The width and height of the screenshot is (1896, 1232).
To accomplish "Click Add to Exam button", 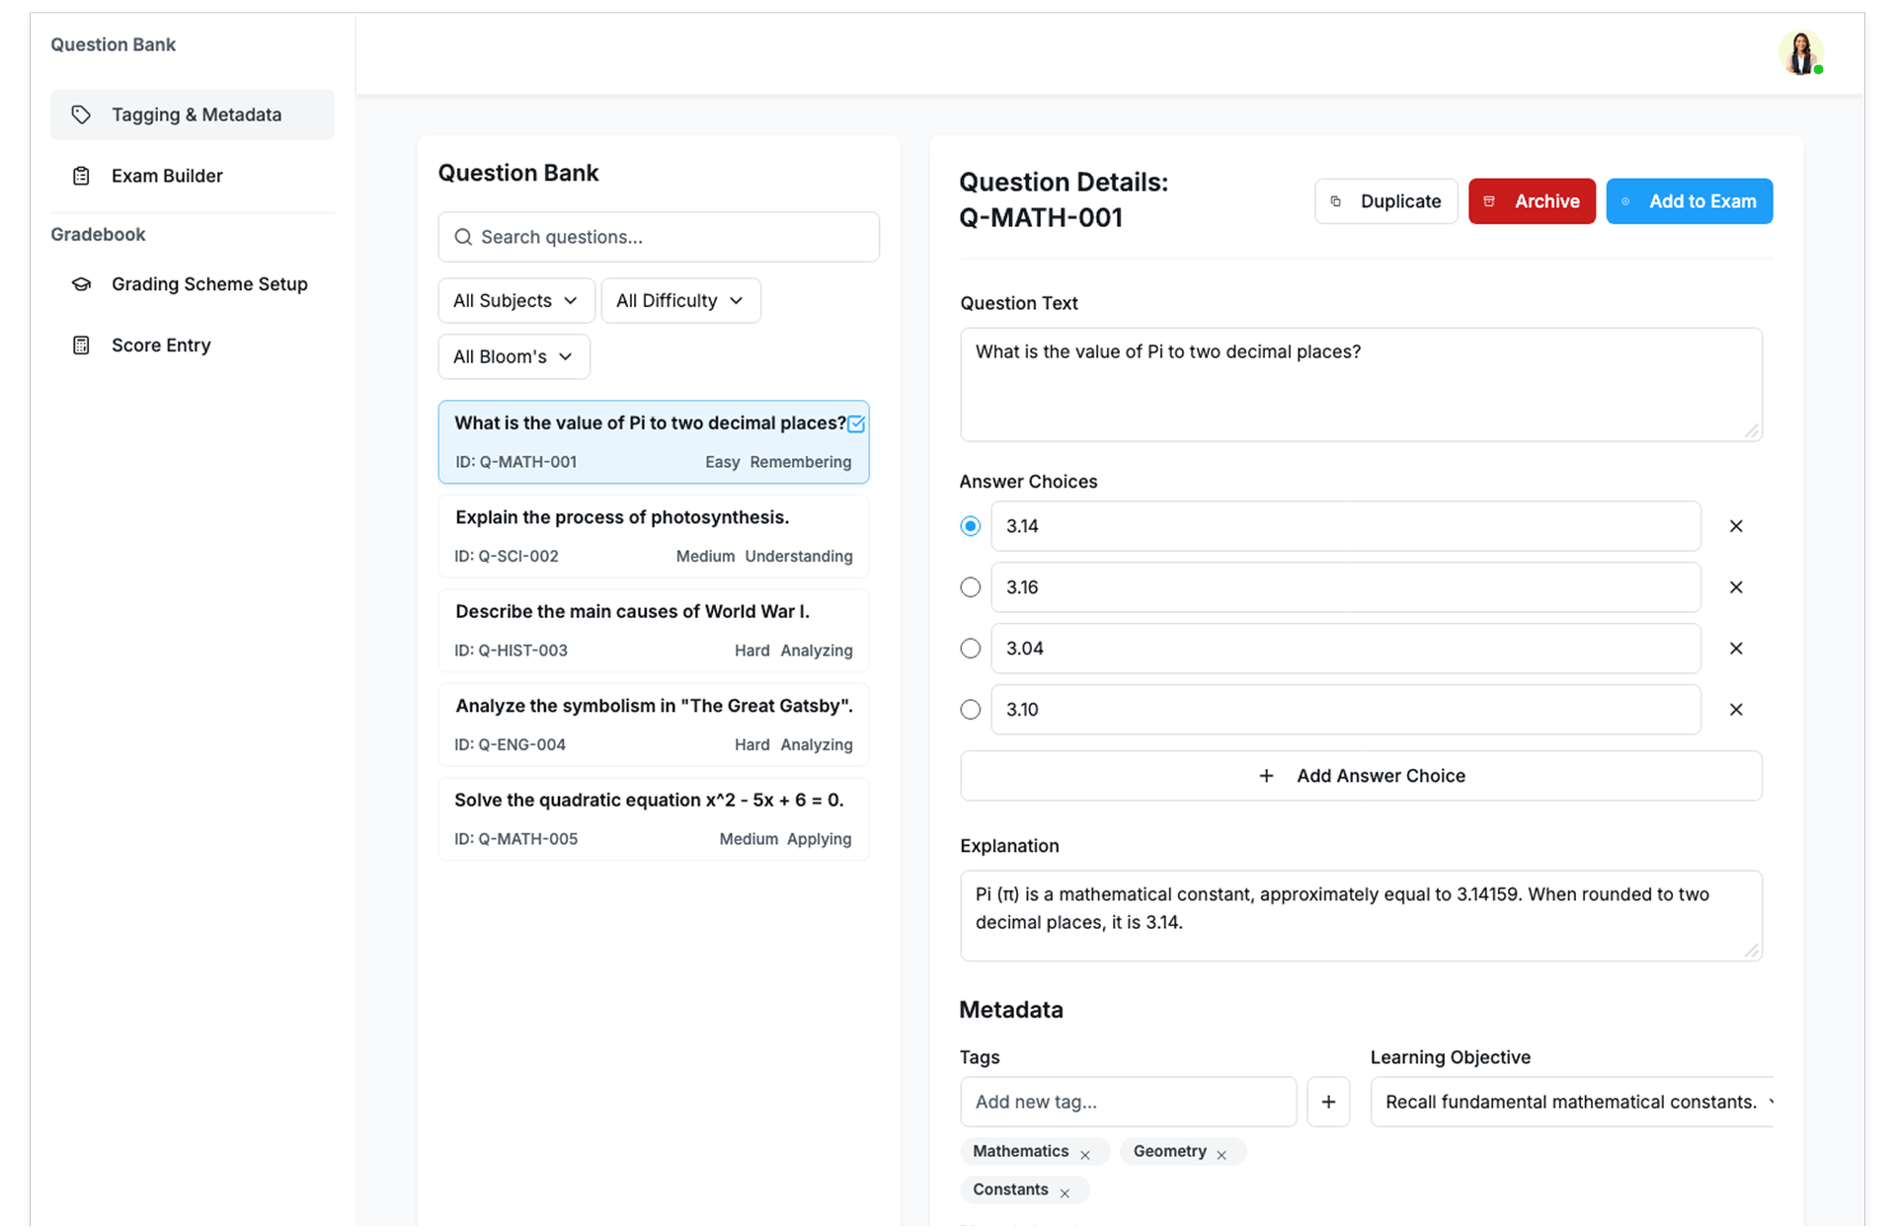I will pos(1688,201).
